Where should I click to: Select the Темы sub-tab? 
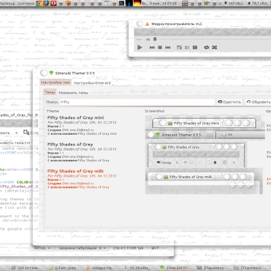point(49,92)
